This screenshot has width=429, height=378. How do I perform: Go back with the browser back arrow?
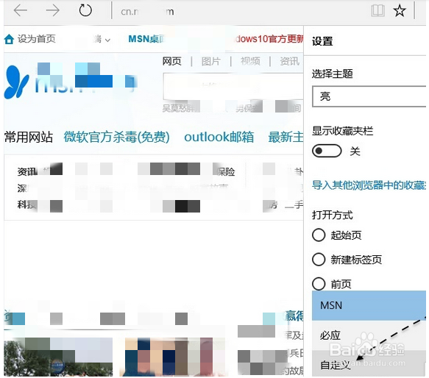point(21,11)
